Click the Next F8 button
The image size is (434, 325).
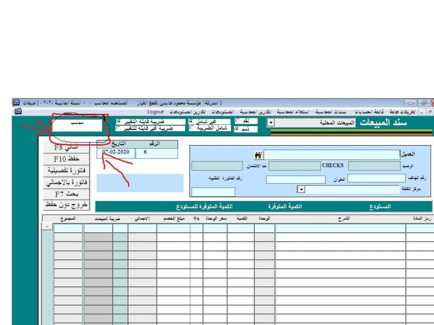[x=66, y=147]
